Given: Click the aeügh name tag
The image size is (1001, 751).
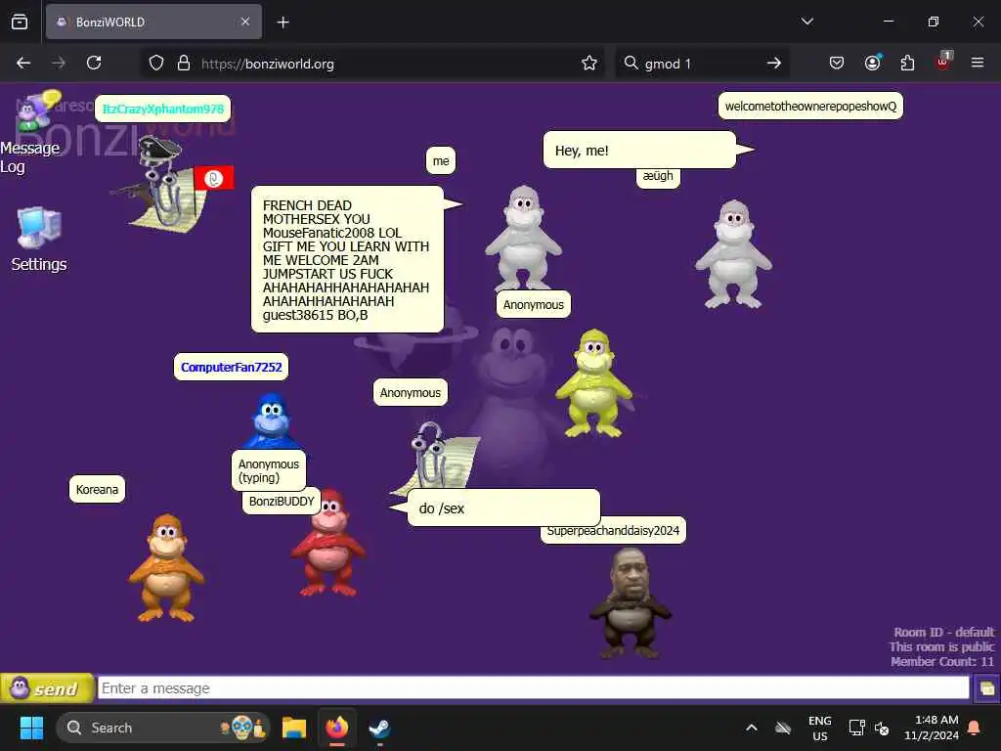Looking at the screenshot, I should pos(658,177).
